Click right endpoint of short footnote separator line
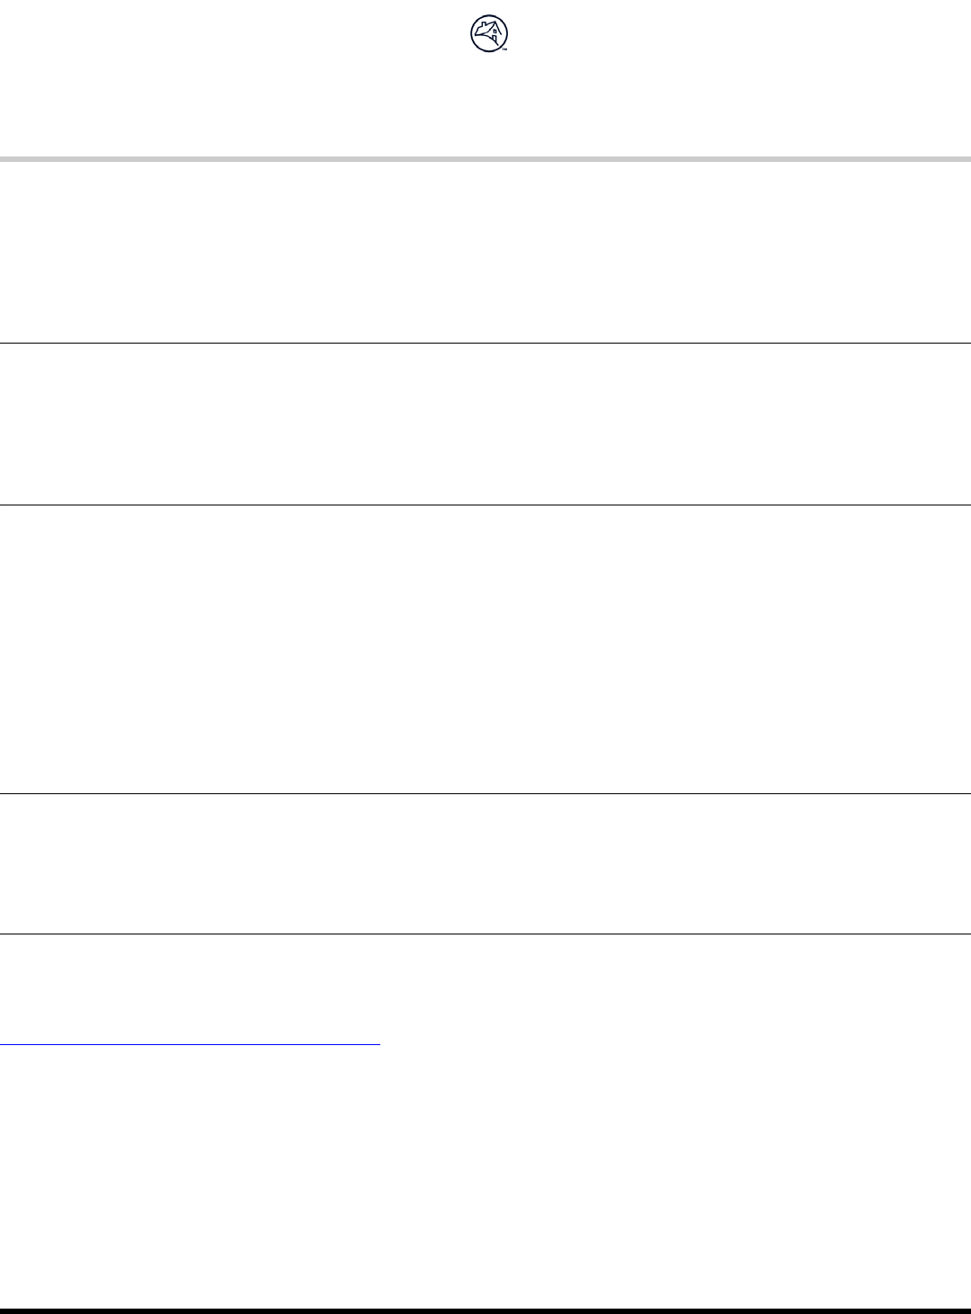971x1314 pixels. point(379,1044)
